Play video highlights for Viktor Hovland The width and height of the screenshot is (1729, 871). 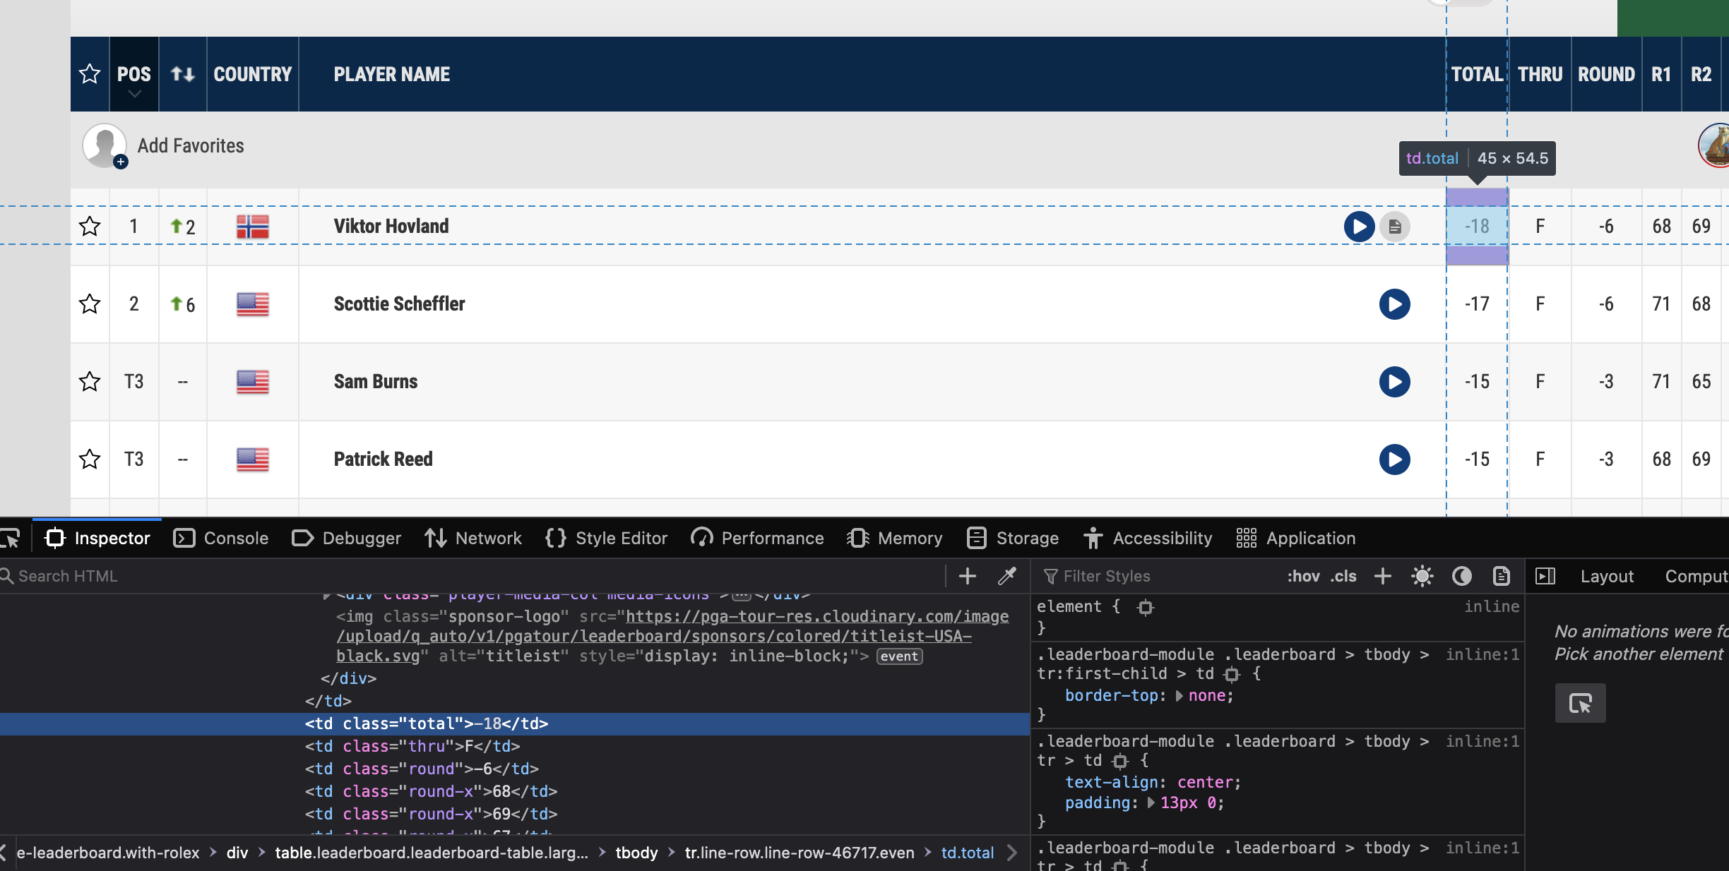click(1359, 227)
